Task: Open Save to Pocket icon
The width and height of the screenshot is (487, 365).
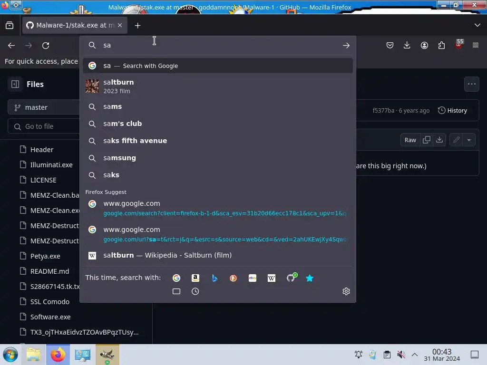Action: click(390, 45)
